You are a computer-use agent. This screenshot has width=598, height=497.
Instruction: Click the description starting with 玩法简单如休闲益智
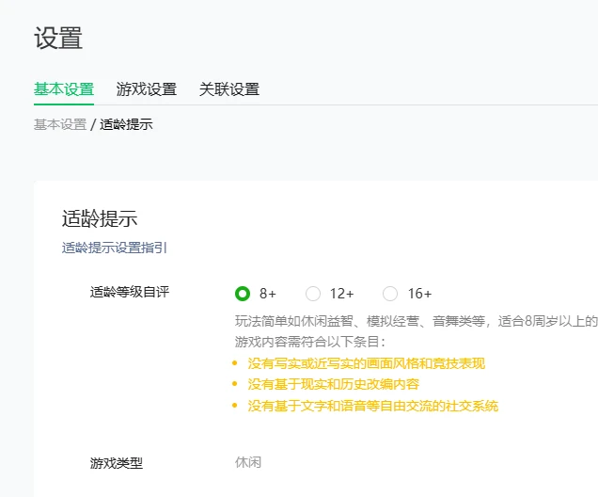pos(416,321)
